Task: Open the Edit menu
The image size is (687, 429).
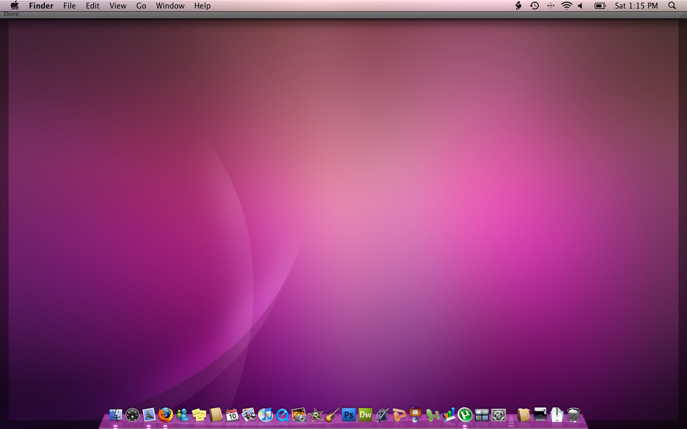Action: pos(93,6)
